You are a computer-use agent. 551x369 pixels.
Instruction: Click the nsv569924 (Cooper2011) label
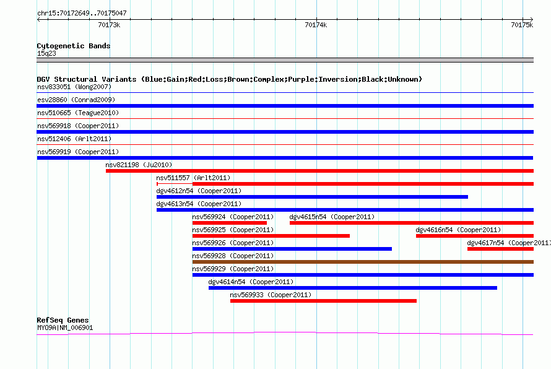(x=233, y=217)
